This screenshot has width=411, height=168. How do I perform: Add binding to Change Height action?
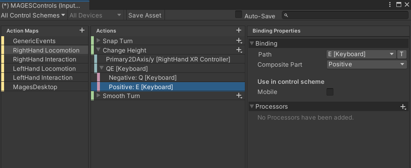pos(239,50)
